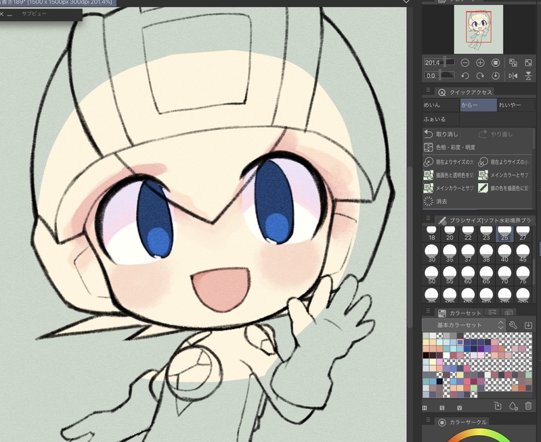Reset canvas rotation with the dial icon
The image size is (541, 442).
coord(496,76)
